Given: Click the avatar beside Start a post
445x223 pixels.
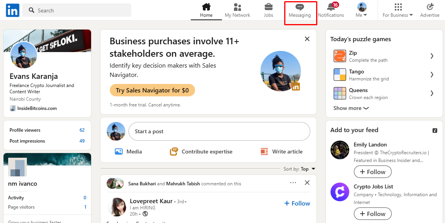Looking at the screenshot, I should pyautogui.click(x=116, y=131).
